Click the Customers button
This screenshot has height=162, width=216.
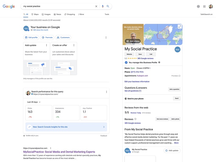click(x=63, y=37)
